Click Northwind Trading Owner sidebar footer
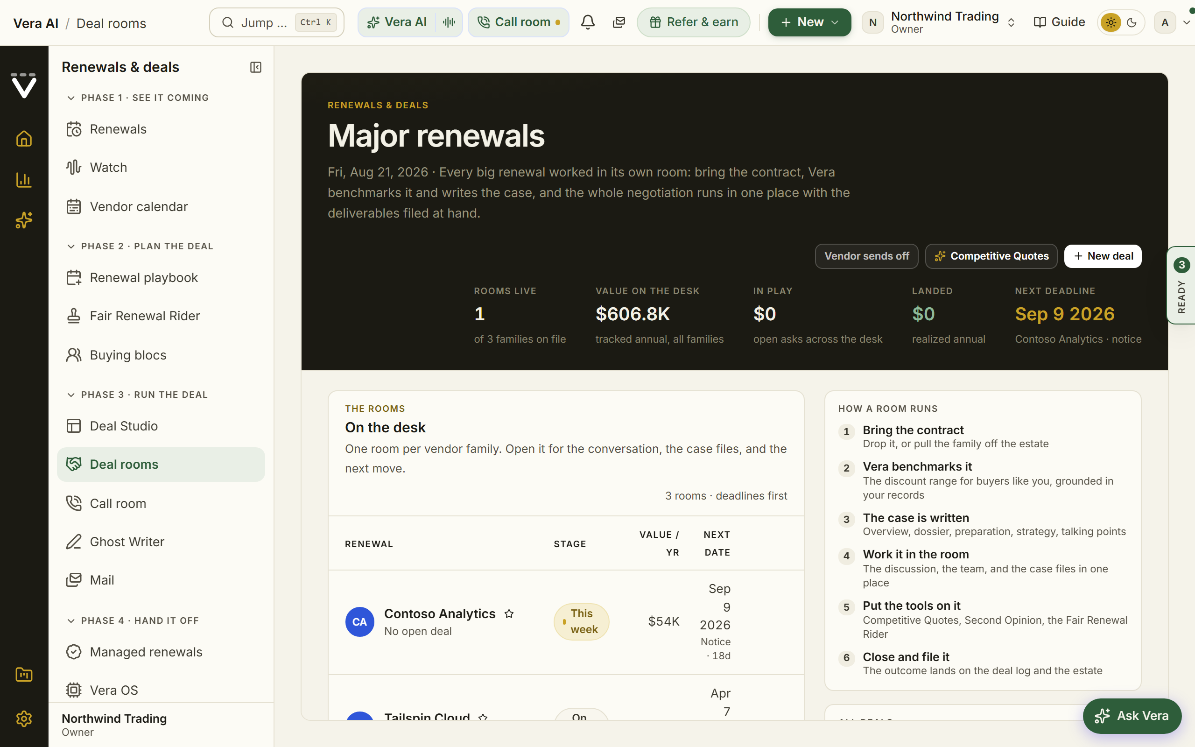Image resolution: width=1195 pixels, height=747 pixels. [161, 725]
